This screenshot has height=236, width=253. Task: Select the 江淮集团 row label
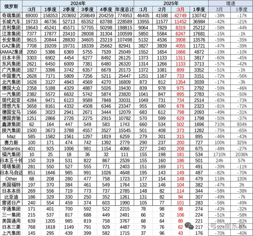(x=11, y=34)
